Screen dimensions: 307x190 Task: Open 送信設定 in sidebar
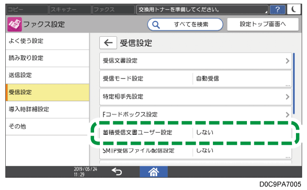(47, 75)
